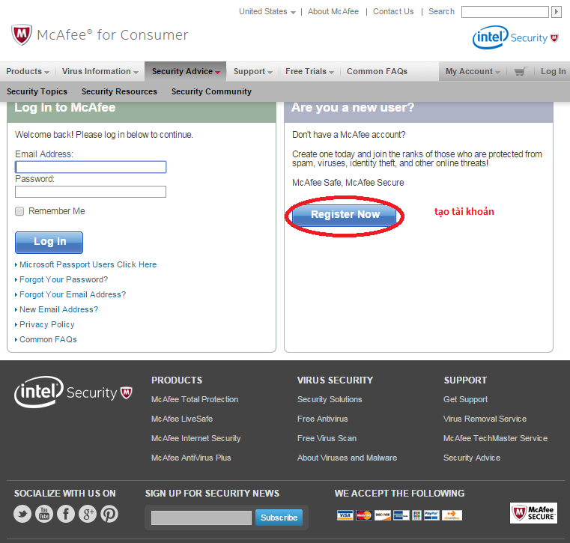Open the Google Plus social icon
This screenshot has width=570, height=543.
coord(88,514)
